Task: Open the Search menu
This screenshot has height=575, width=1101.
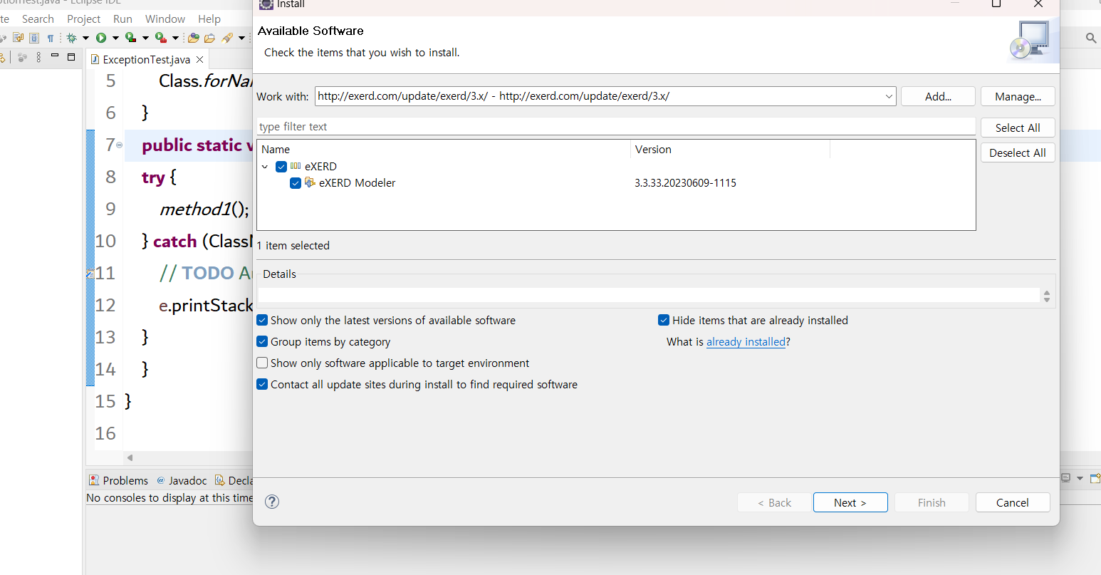Action: 38,19
